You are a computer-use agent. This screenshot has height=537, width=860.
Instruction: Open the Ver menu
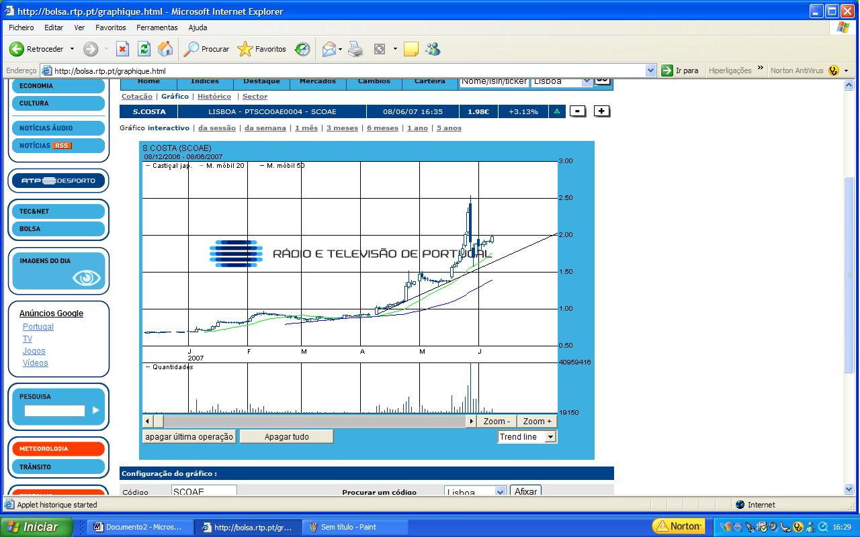79,28
